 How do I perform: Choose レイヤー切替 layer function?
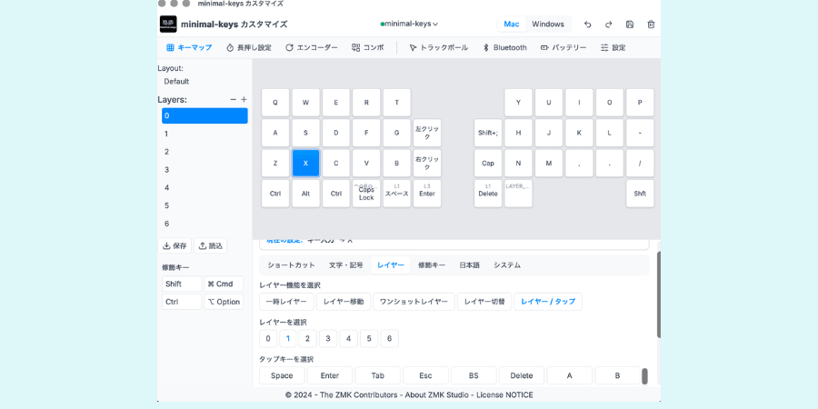pos(484,302)
